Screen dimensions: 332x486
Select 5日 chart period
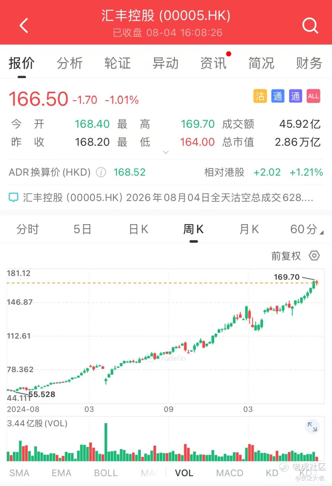click(x=82, y=229)
